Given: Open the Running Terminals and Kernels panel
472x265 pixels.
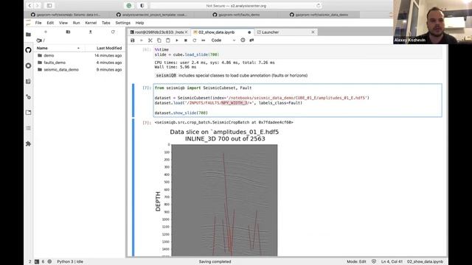Looking at the screenshot, I should (28, 66).
